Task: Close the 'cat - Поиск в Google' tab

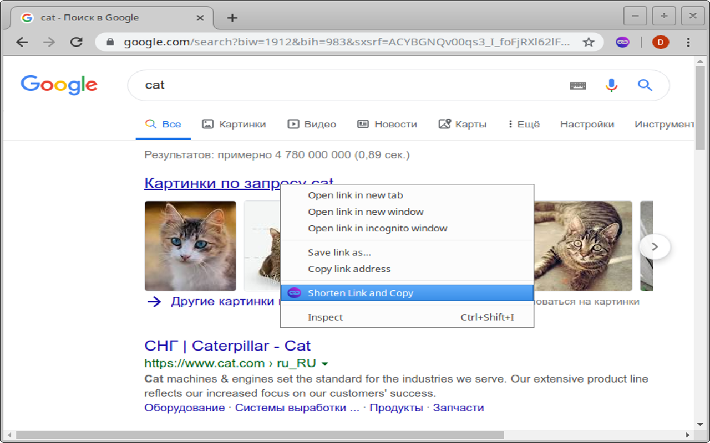Action: click(x=200, y=18)
